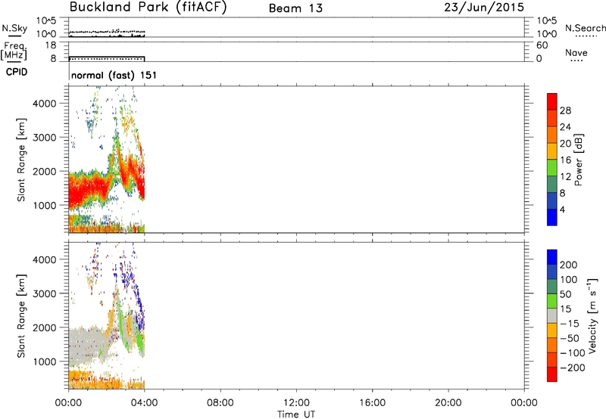Click the '08:00' time tick label
Screen dimensions: 606x419
point(220,403)
